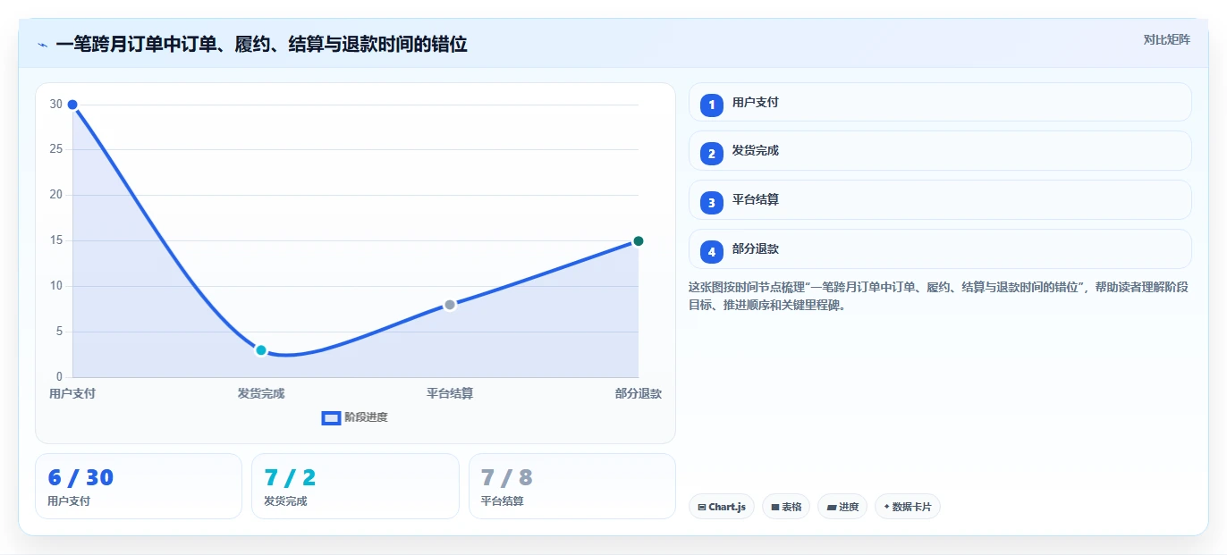
Task: Click the y-axis value 25
Action: tap(56, 149)
